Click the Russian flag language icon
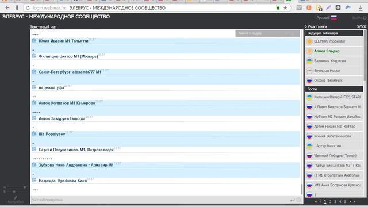 334,18
